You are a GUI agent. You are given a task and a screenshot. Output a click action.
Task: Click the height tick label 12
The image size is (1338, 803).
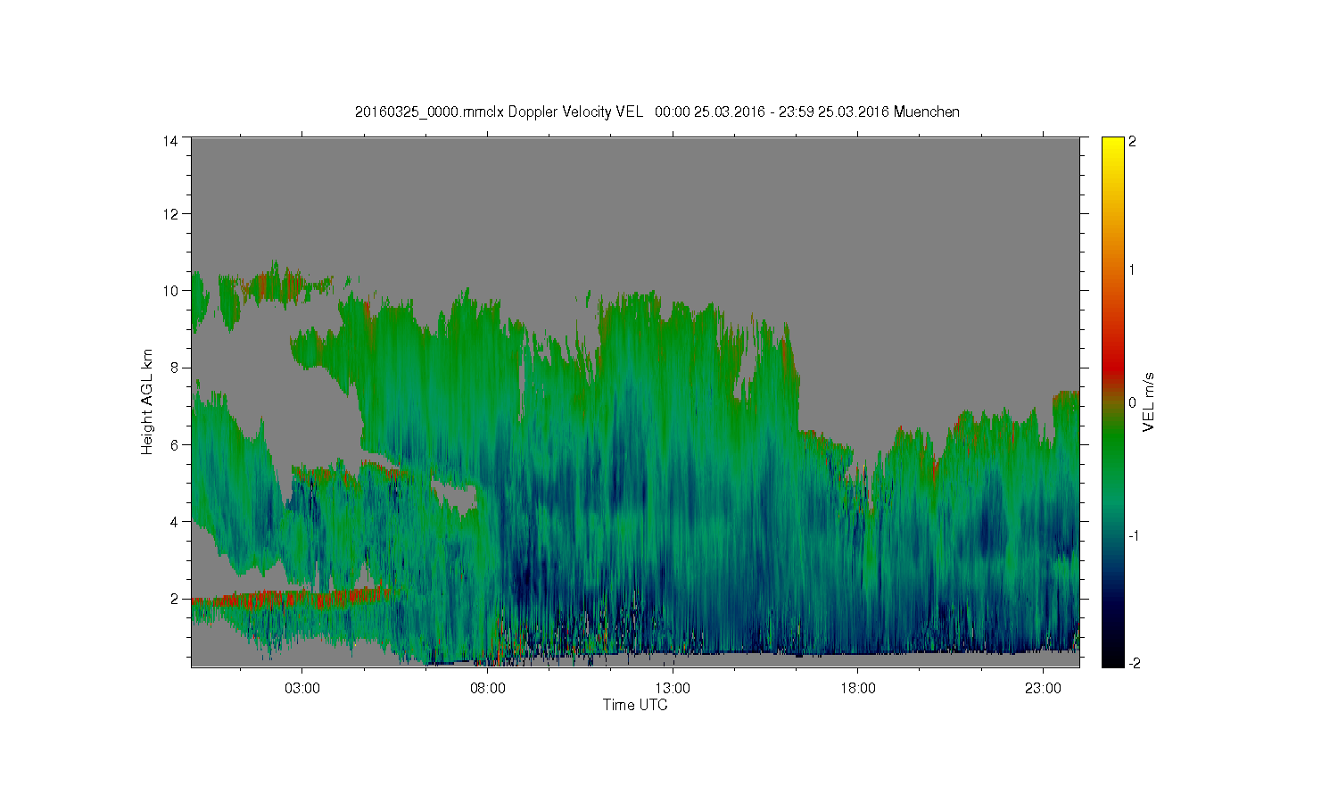(x=170, y=213)
